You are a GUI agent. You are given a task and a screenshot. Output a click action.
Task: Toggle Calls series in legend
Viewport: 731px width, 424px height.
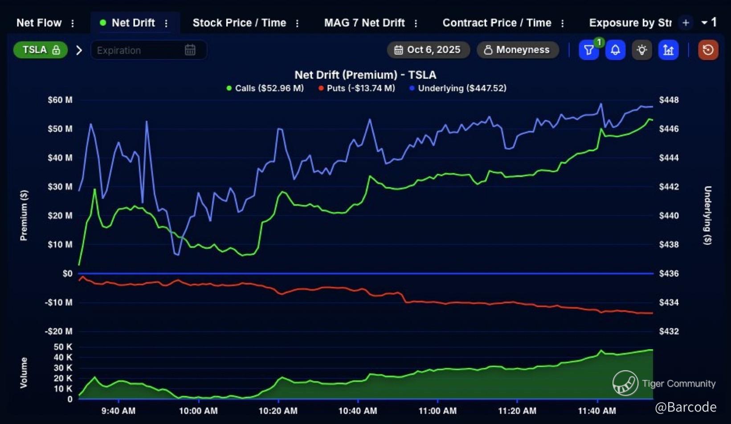click(265, 88)
